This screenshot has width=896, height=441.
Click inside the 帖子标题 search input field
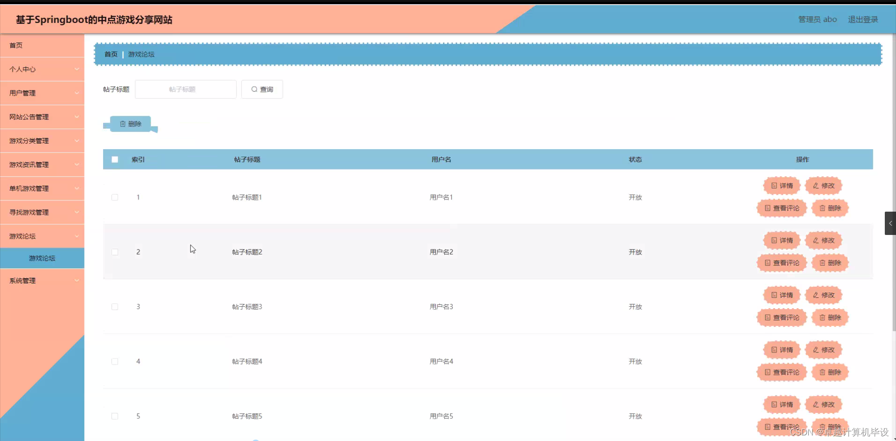185,89
